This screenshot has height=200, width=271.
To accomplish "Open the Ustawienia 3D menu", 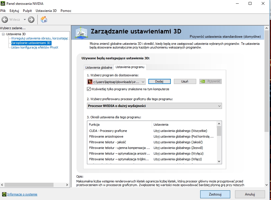I will (x=46, y=11).
